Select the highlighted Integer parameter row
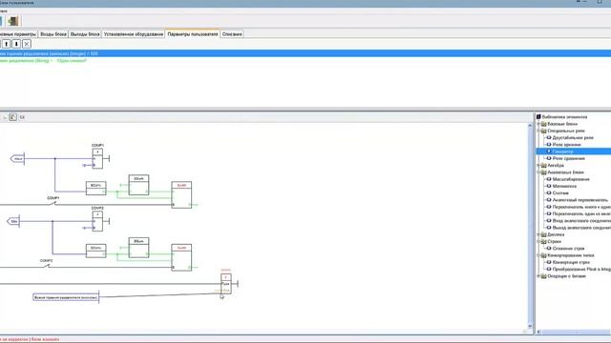Image resolution: width=611 pixels, height=343 pixels. 305,53
